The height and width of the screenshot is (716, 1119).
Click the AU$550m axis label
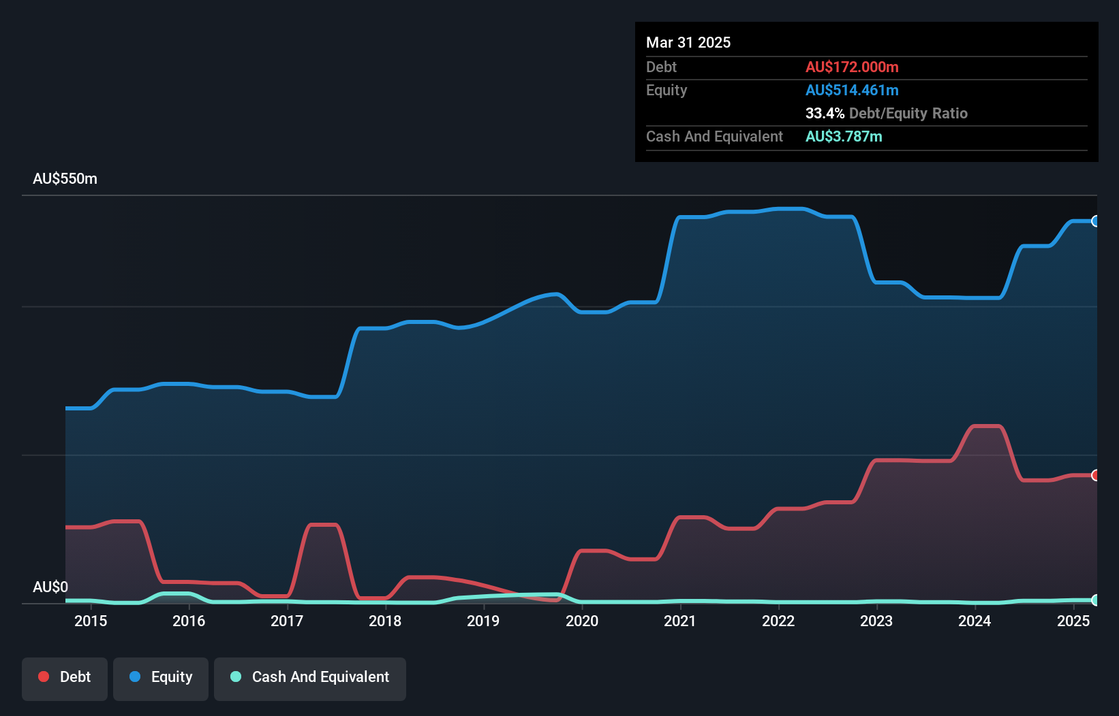(x=65, y=178)
